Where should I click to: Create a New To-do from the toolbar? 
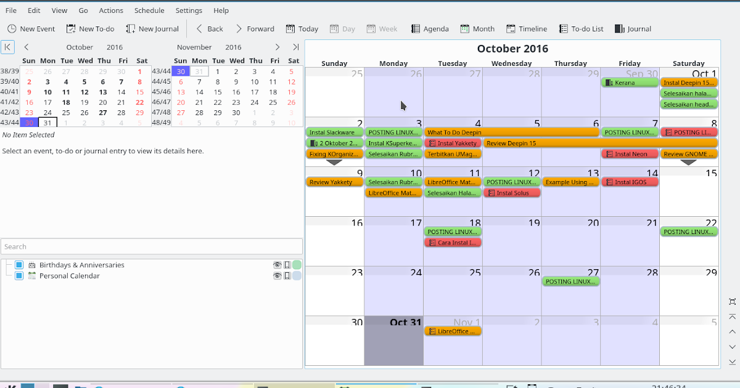tap(90, 28)
